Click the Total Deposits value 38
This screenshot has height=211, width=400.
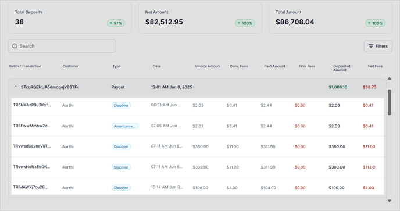click(x=19, y=22)
